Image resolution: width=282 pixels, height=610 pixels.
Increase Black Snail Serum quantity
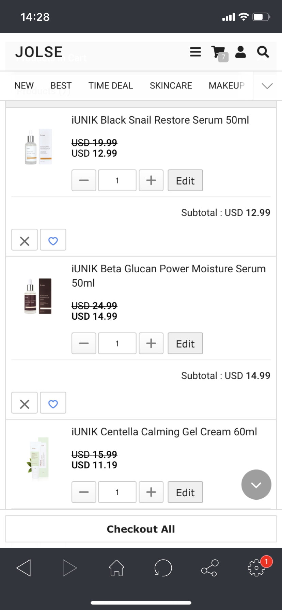point(151,180)
